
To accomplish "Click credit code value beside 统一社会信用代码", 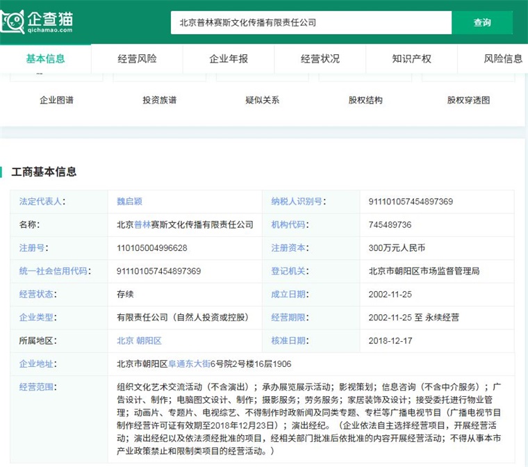I will (x=158, y=271).
